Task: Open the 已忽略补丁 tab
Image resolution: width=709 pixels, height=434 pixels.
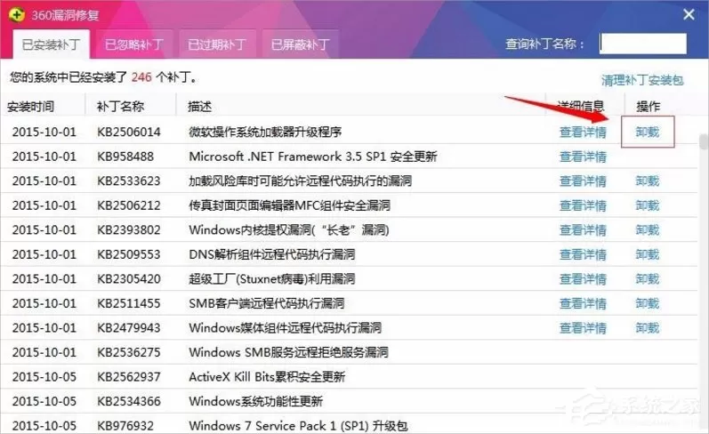Action: pyautogui.click(x=134, y=44)
